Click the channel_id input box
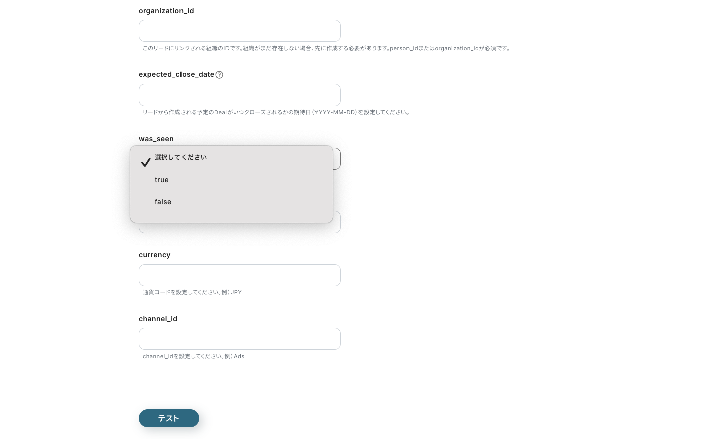The height and width of the screenshot is (439, 725). 239,339
